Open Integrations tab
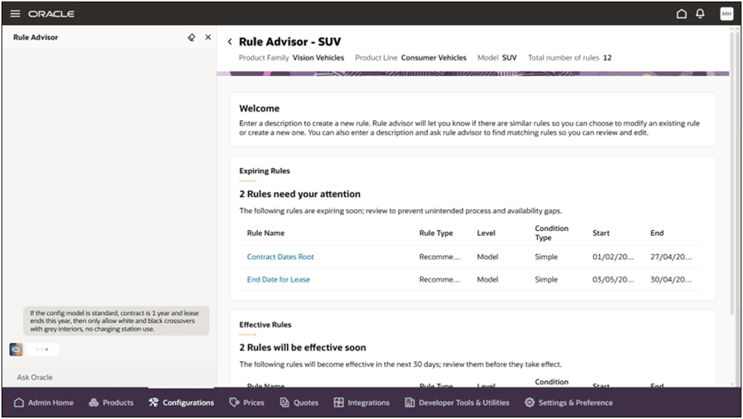 (362, 402)
